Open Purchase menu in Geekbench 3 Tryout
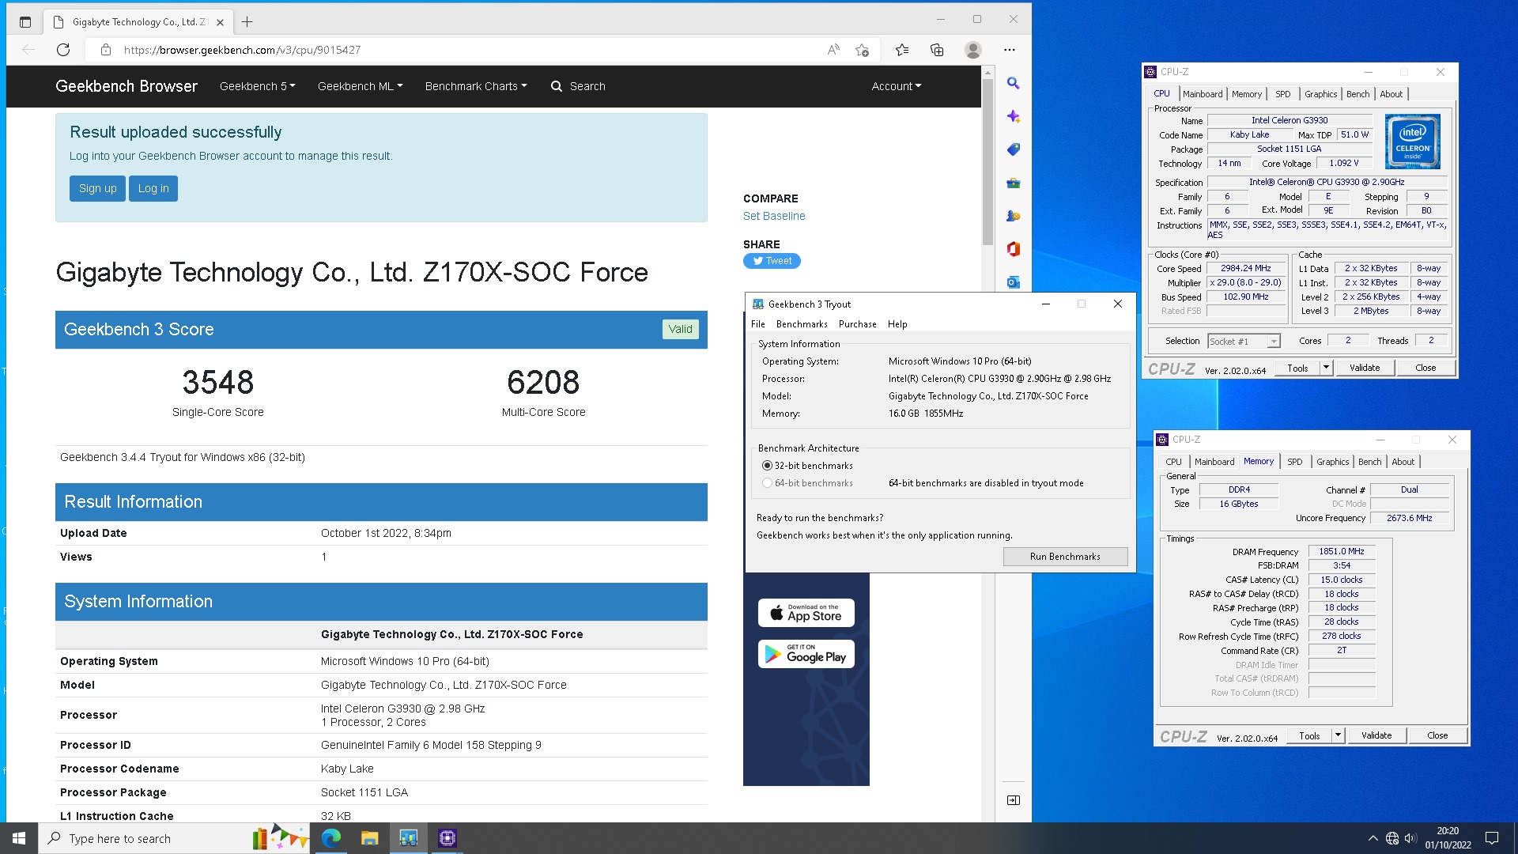 pyautogui.click(x=857, y=324)
